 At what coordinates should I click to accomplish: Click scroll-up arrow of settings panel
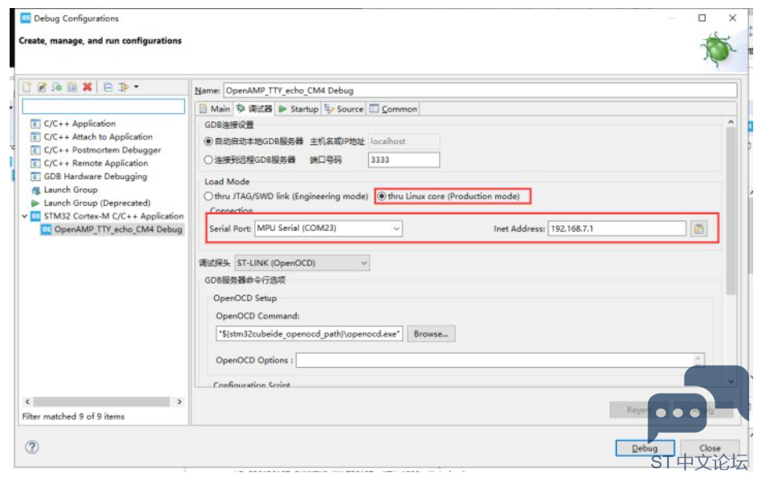pos(731,122)
